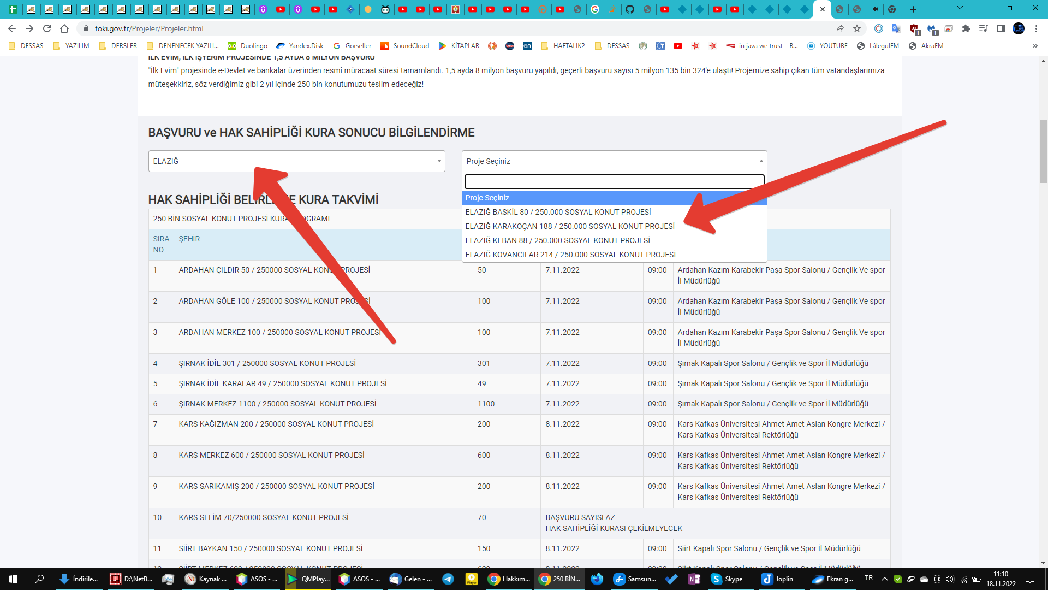This screenshot has height=590, width=1048.
Task: Open the Chrome extensions puzzle icon
Action: click(x=966, y=28)
